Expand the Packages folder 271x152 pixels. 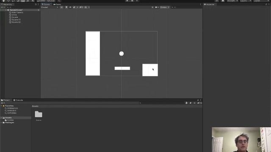coord(2,122)
